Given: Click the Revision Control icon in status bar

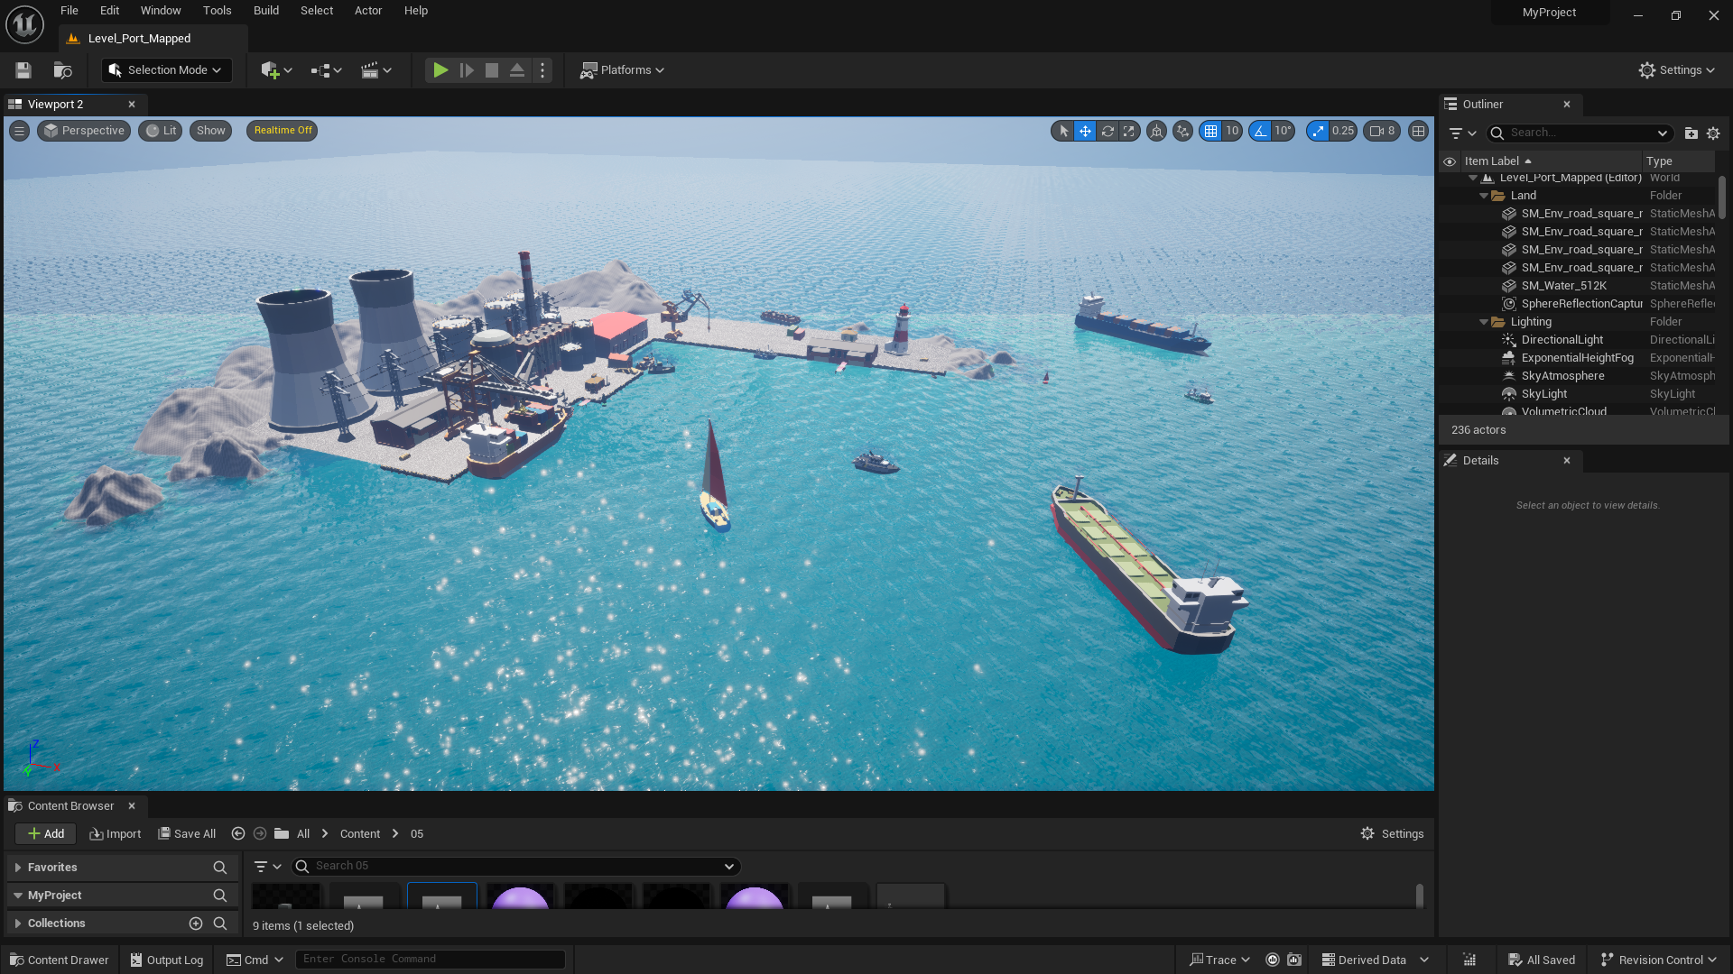Looking at the screenshot, I should (1608, 959).
